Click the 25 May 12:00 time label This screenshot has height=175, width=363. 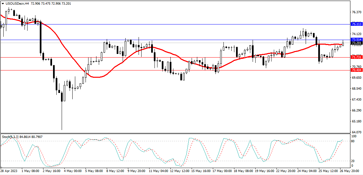[x=329, y=171]
